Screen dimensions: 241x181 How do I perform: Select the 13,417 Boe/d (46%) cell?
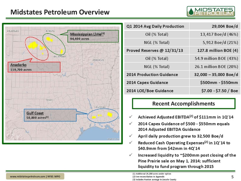(215, 34)
